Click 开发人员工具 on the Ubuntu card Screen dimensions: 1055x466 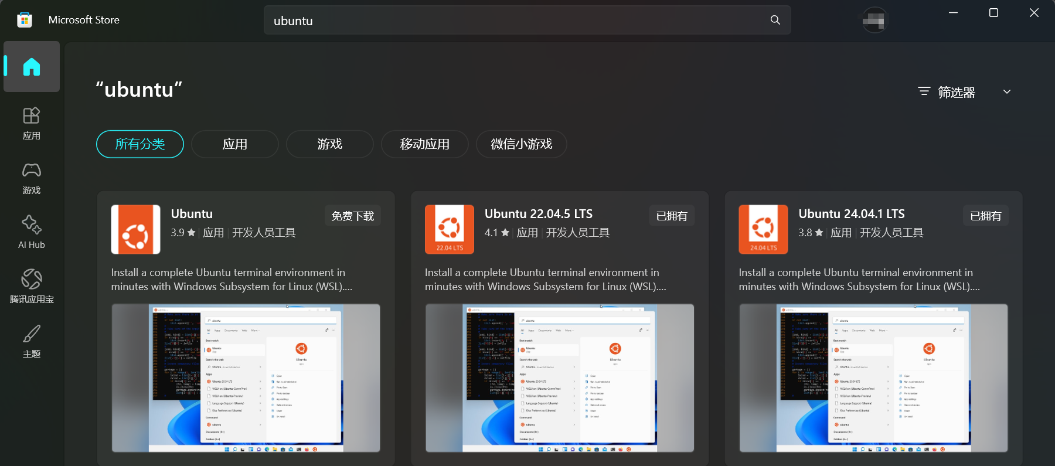click(x=264, y=233)
